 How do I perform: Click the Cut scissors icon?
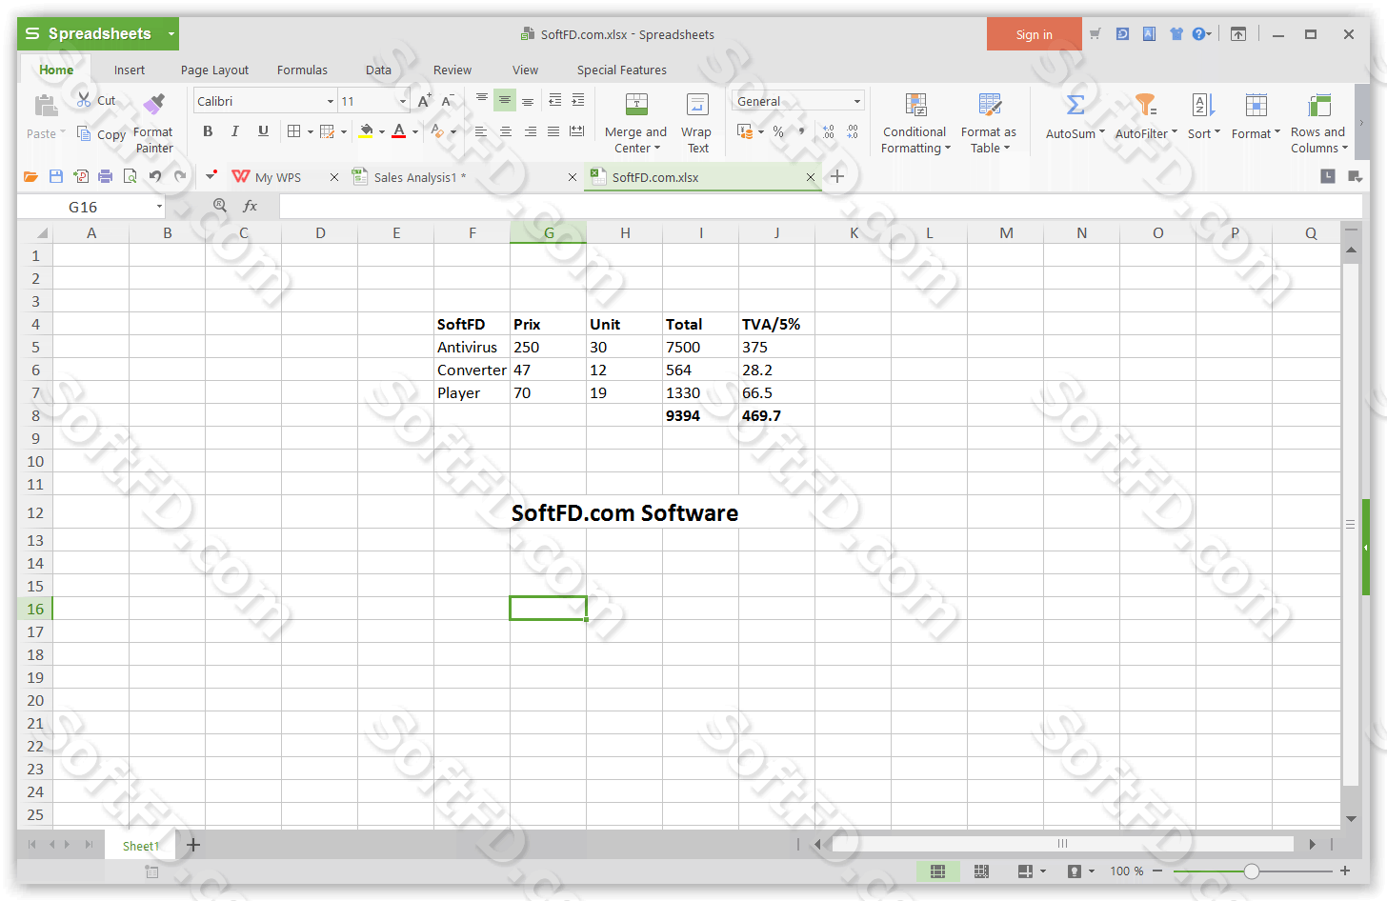tap(84, 100)
